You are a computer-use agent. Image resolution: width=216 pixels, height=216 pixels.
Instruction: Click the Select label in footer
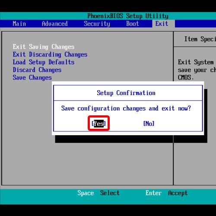click(110, 193)
